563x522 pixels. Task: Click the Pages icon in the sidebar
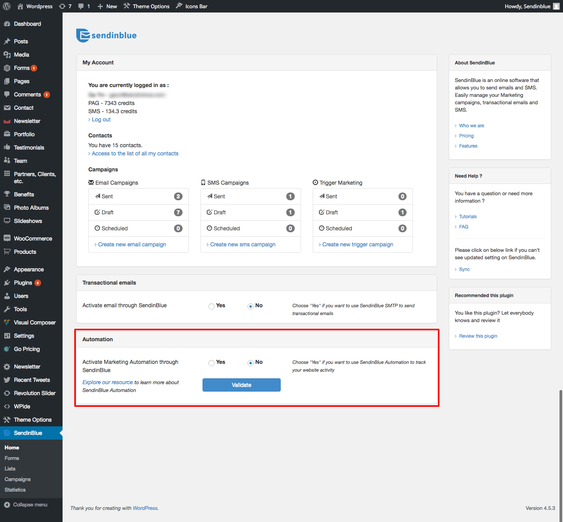pyautogui.click(x=7, y=81)
